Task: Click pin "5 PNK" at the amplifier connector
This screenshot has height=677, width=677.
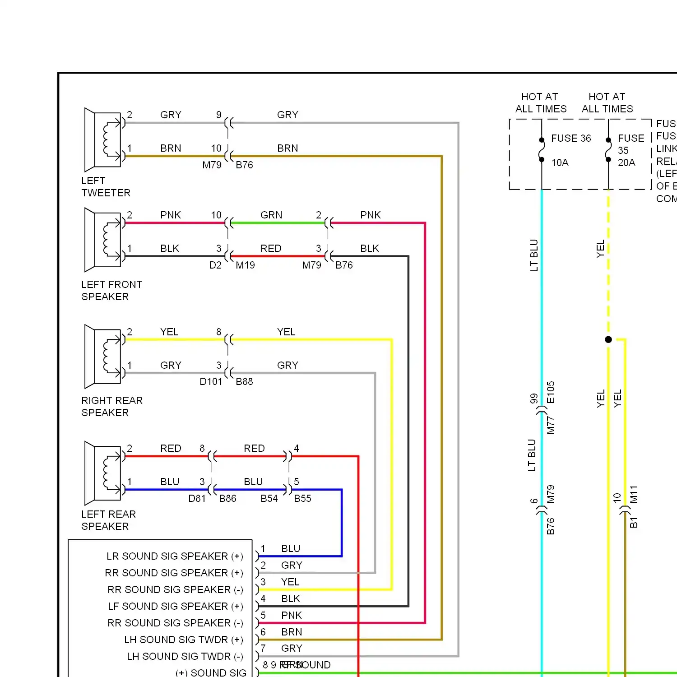Action: click(x=281, y=616)
